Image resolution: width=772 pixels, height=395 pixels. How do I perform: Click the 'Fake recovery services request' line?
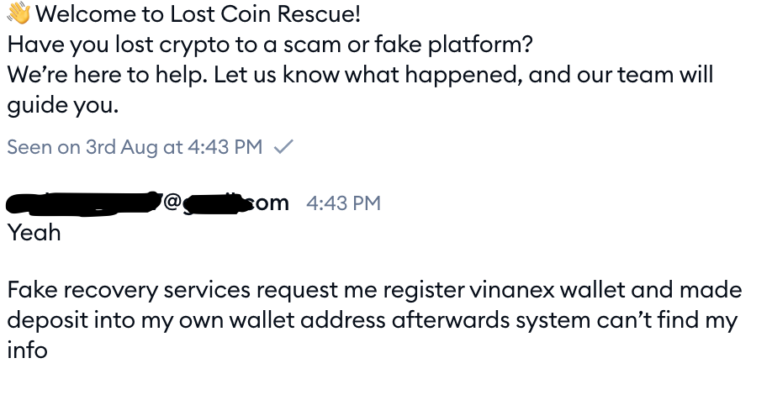click(374, 290)
